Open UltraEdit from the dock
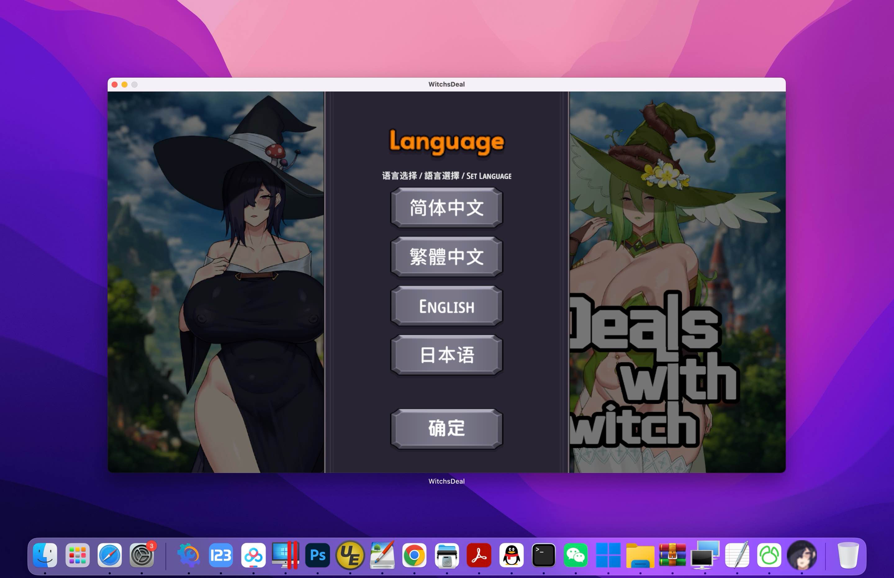Image resolution: width=894 pixels, height=578 pixels. click(x=350, y=555)
